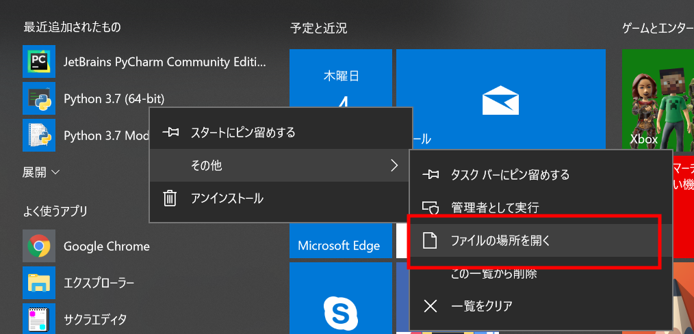Select ファイルの場所を開く
The height and width of the screenshot is (334, 694).
click(x=541, y=240)
